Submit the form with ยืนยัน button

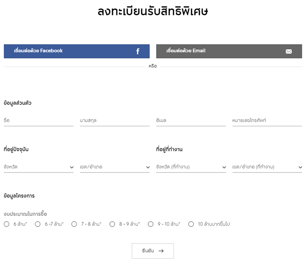(153, 251)
